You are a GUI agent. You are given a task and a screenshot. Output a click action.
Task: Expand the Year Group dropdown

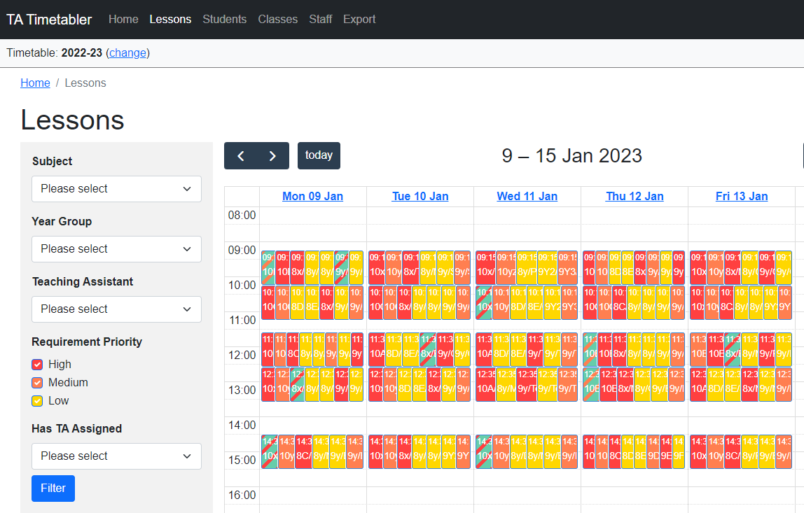pos(116,249)
